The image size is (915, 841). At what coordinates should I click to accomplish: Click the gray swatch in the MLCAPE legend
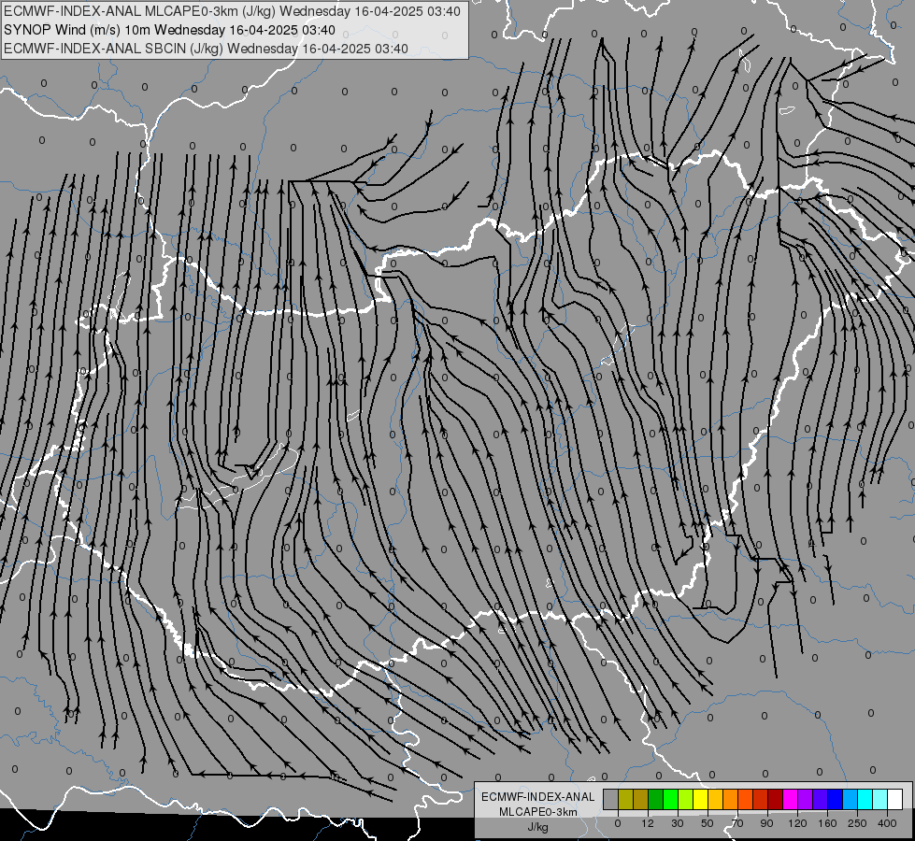click(x=611, y=799)
